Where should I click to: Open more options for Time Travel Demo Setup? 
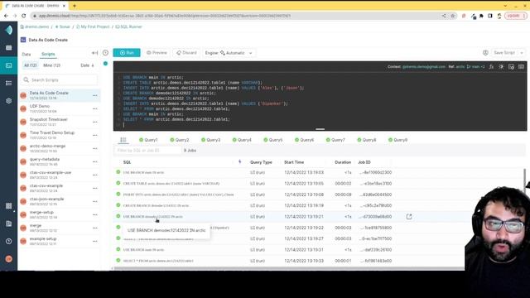click(95, 135)
